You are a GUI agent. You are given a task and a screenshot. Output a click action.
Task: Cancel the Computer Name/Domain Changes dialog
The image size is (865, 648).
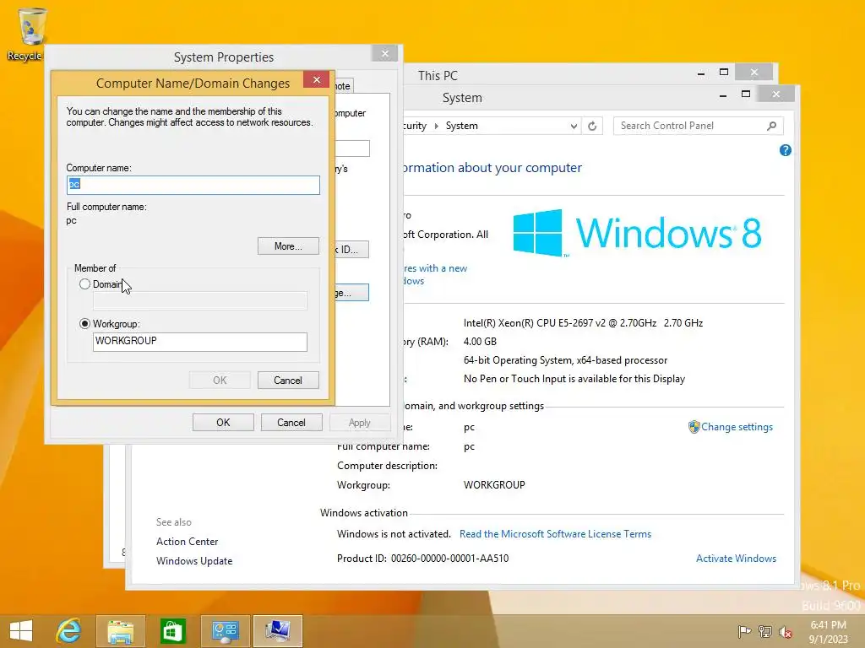288,381
